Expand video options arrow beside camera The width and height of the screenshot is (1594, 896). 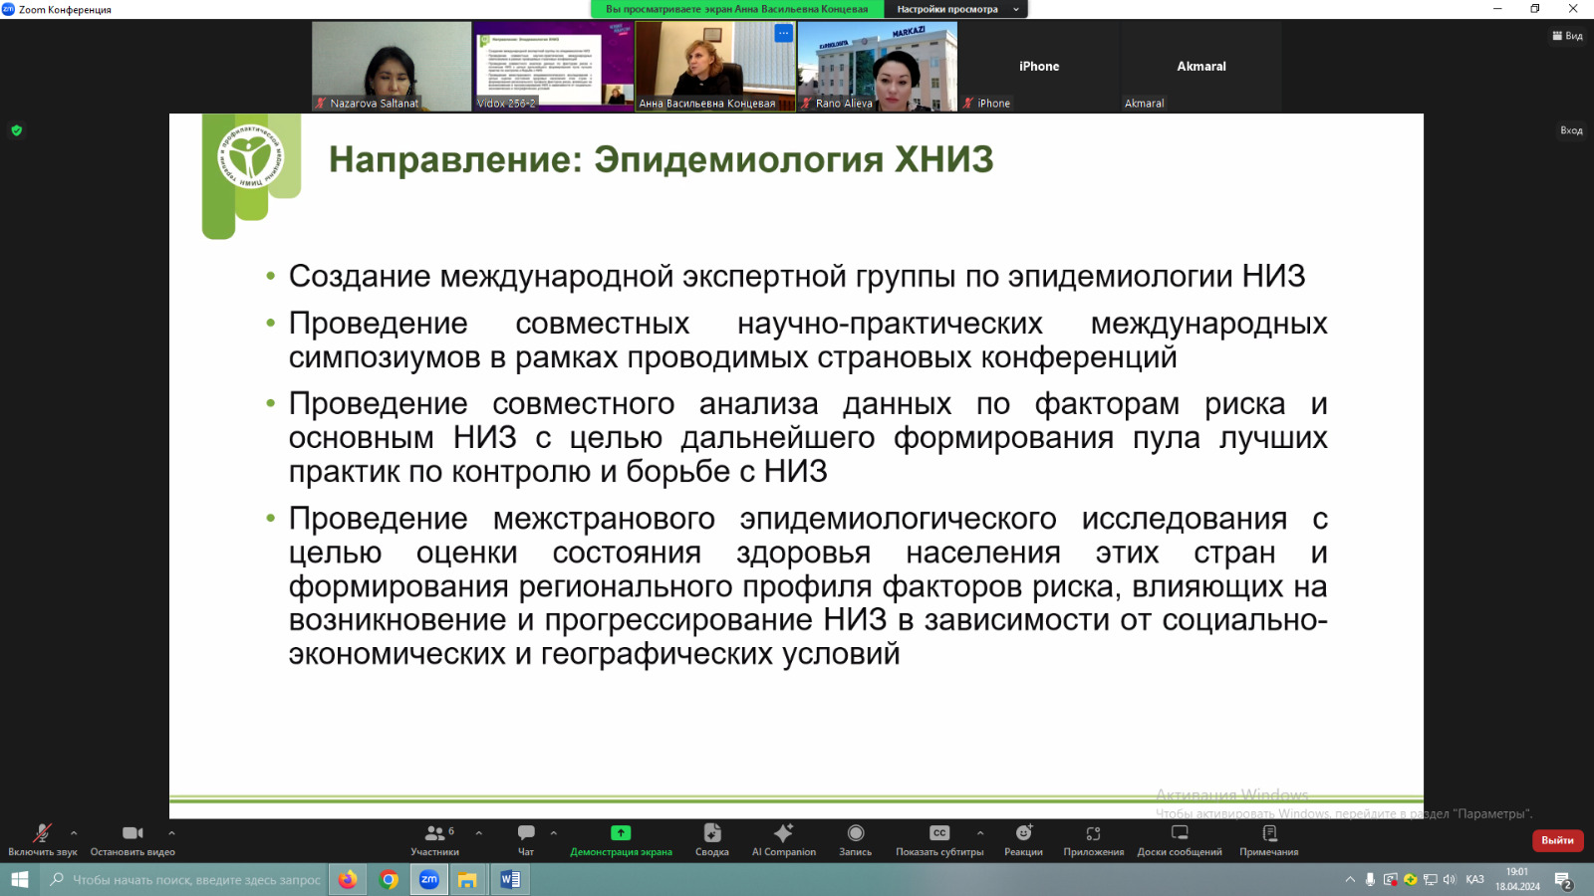pyautogui.click(x=171, y=833)
